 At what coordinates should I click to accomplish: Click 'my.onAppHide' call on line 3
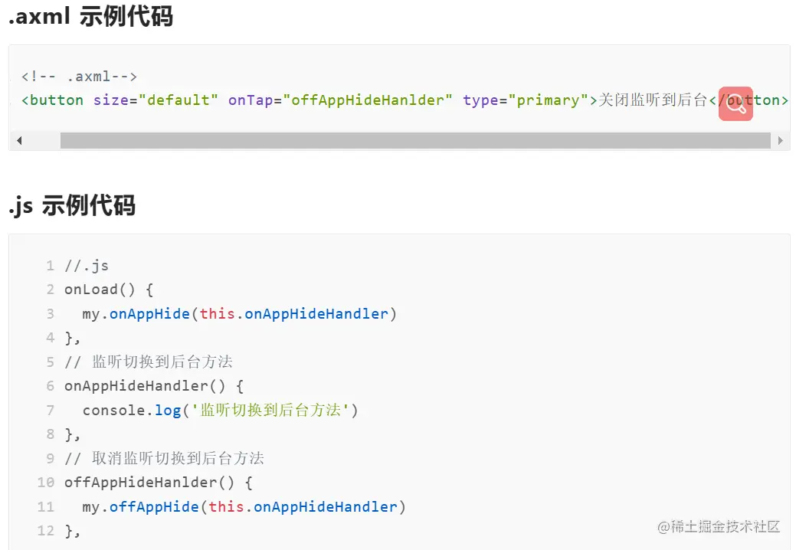(x=136, y=314)
